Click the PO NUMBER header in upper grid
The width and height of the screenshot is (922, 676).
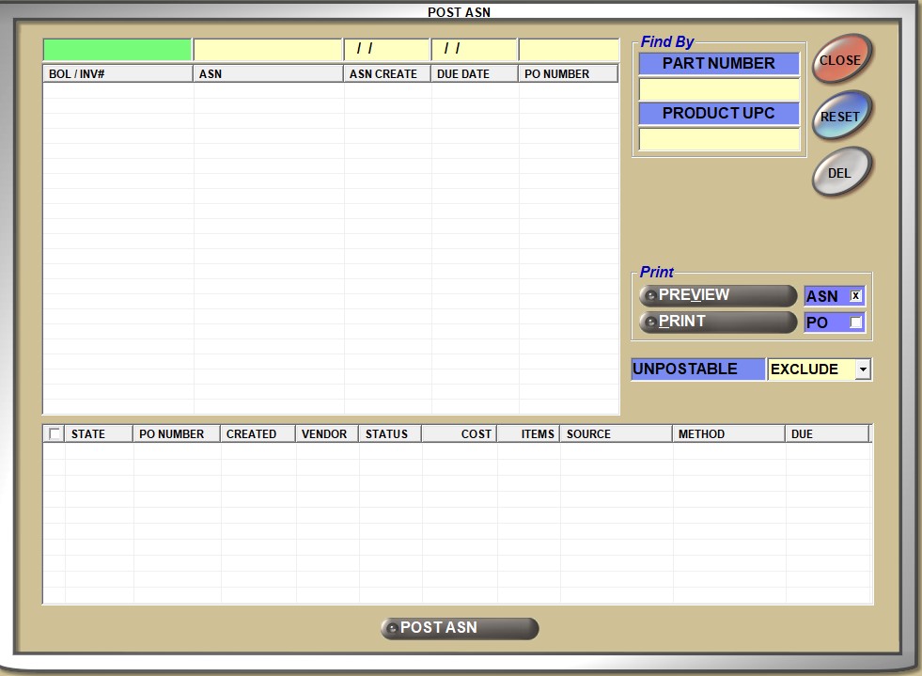(x=568, y=73)
